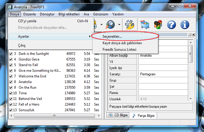The height and width of the screenshot is (132, 204).
Task: Click the up arrow of tag panel scrollbar
Action: 191,42
